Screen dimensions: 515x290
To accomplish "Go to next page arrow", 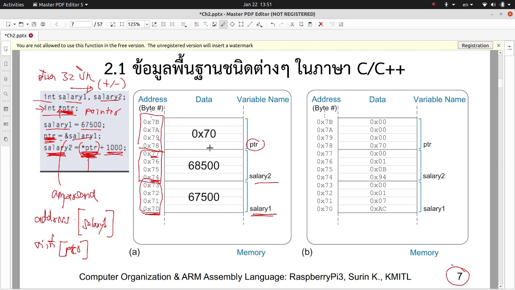I will (65, 24).
